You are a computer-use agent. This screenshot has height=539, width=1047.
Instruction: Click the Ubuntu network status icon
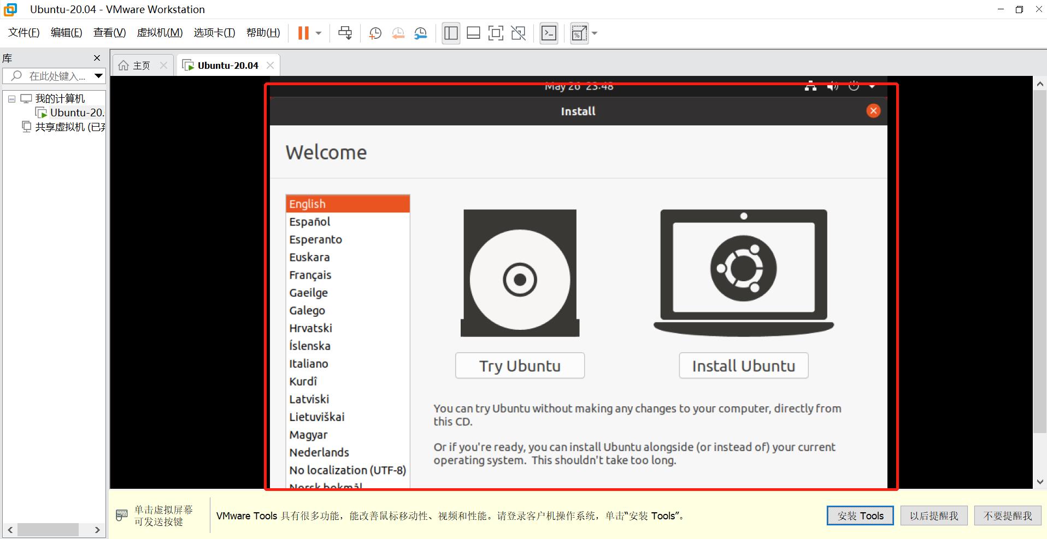tap(810, 86)
